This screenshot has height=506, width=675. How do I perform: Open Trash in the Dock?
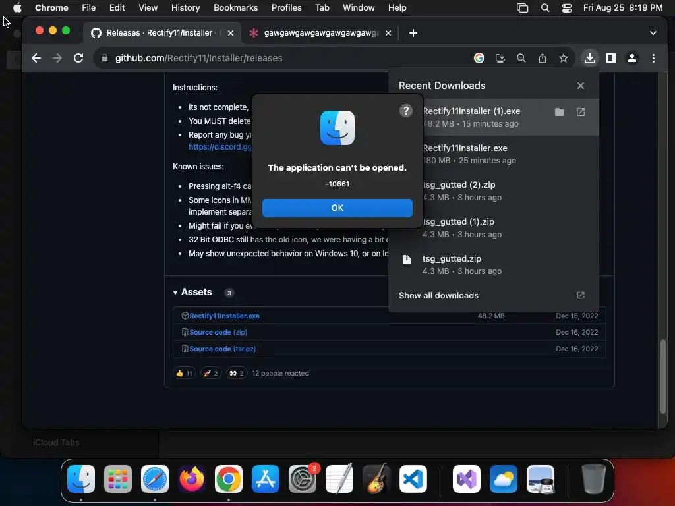click(594, 479)
